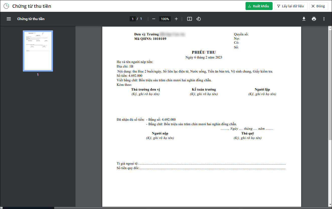332x209 pixels.
Task: Click the 'Người nộp' heading
Action: 160,133
